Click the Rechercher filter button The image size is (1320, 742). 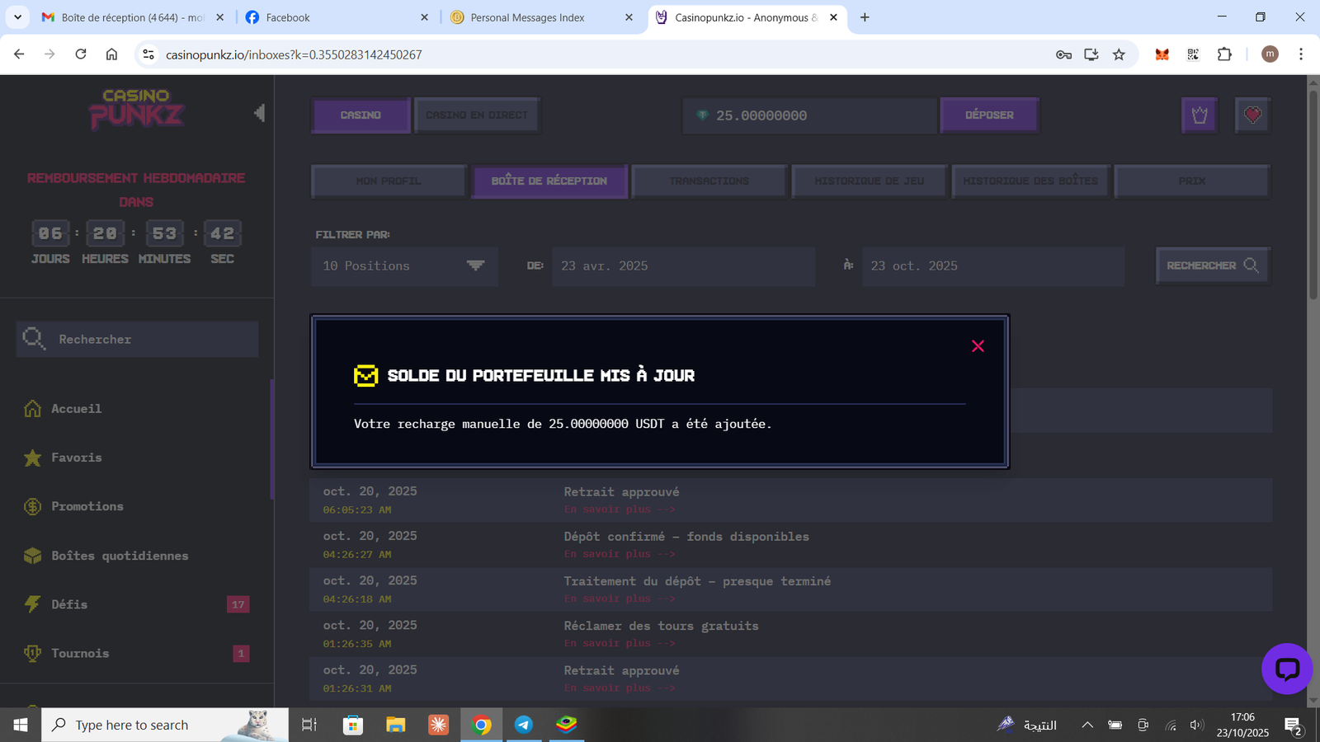(x=1212, y=265)
